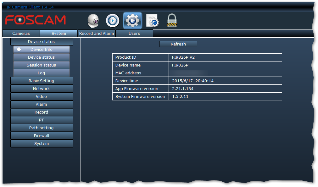318x187 pixels.
Task: Expand the System section in sidebar
Action: point(42,143)
